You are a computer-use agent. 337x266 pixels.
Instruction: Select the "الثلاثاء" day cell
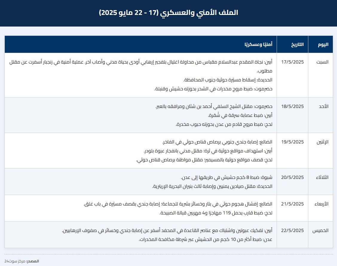pyautogui.click(x=322, y=177)
